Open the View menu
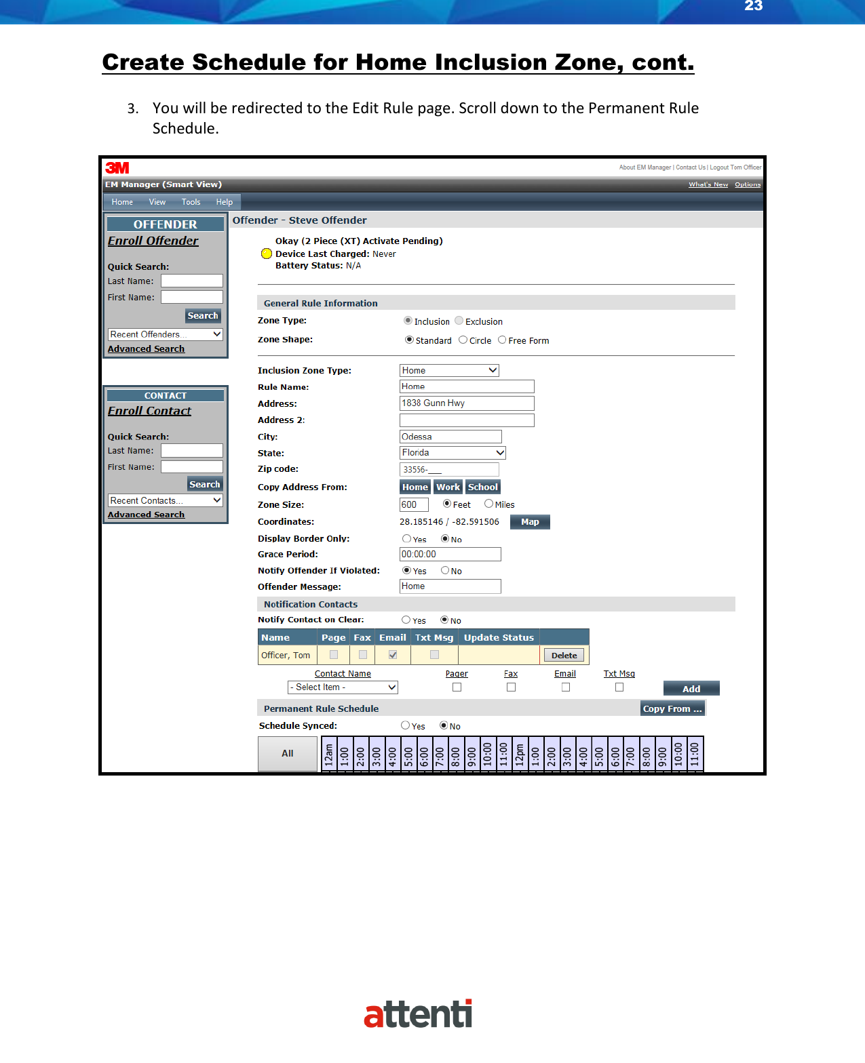 [157, 202]
